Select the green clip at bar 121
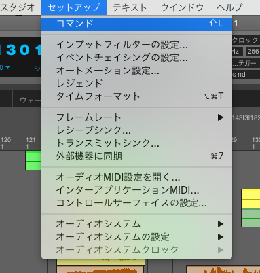 pyautogui.click(x=33, y=161)
